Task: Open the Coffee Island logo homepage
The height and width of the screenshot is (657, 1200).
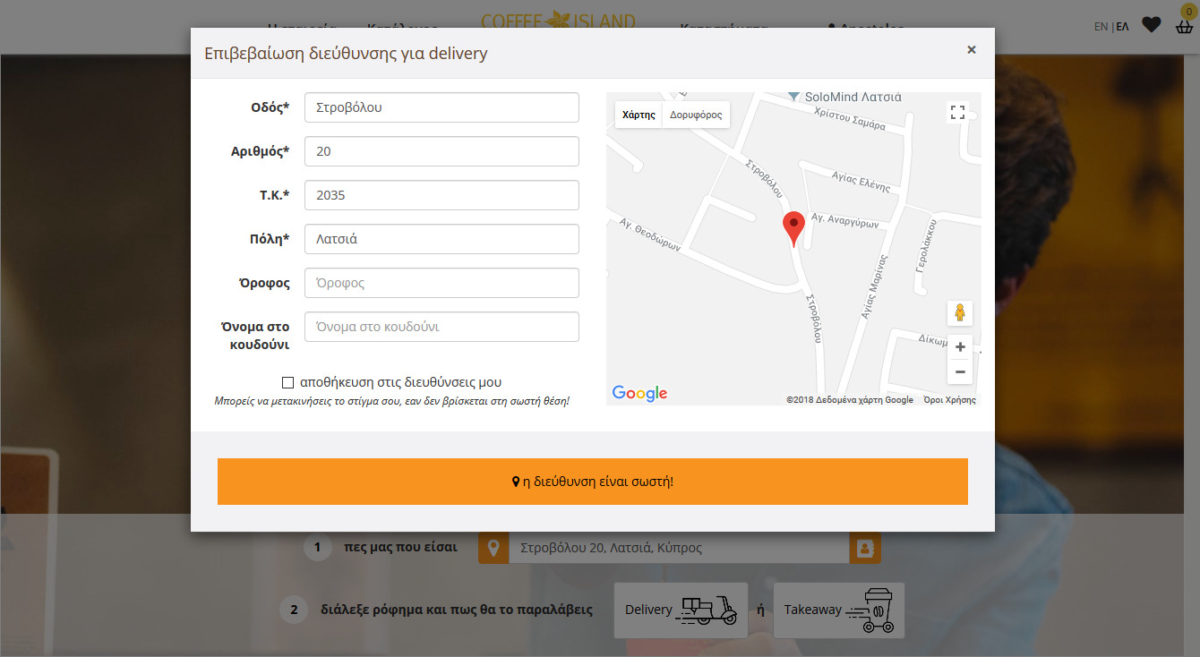Action: pos(559,21)
